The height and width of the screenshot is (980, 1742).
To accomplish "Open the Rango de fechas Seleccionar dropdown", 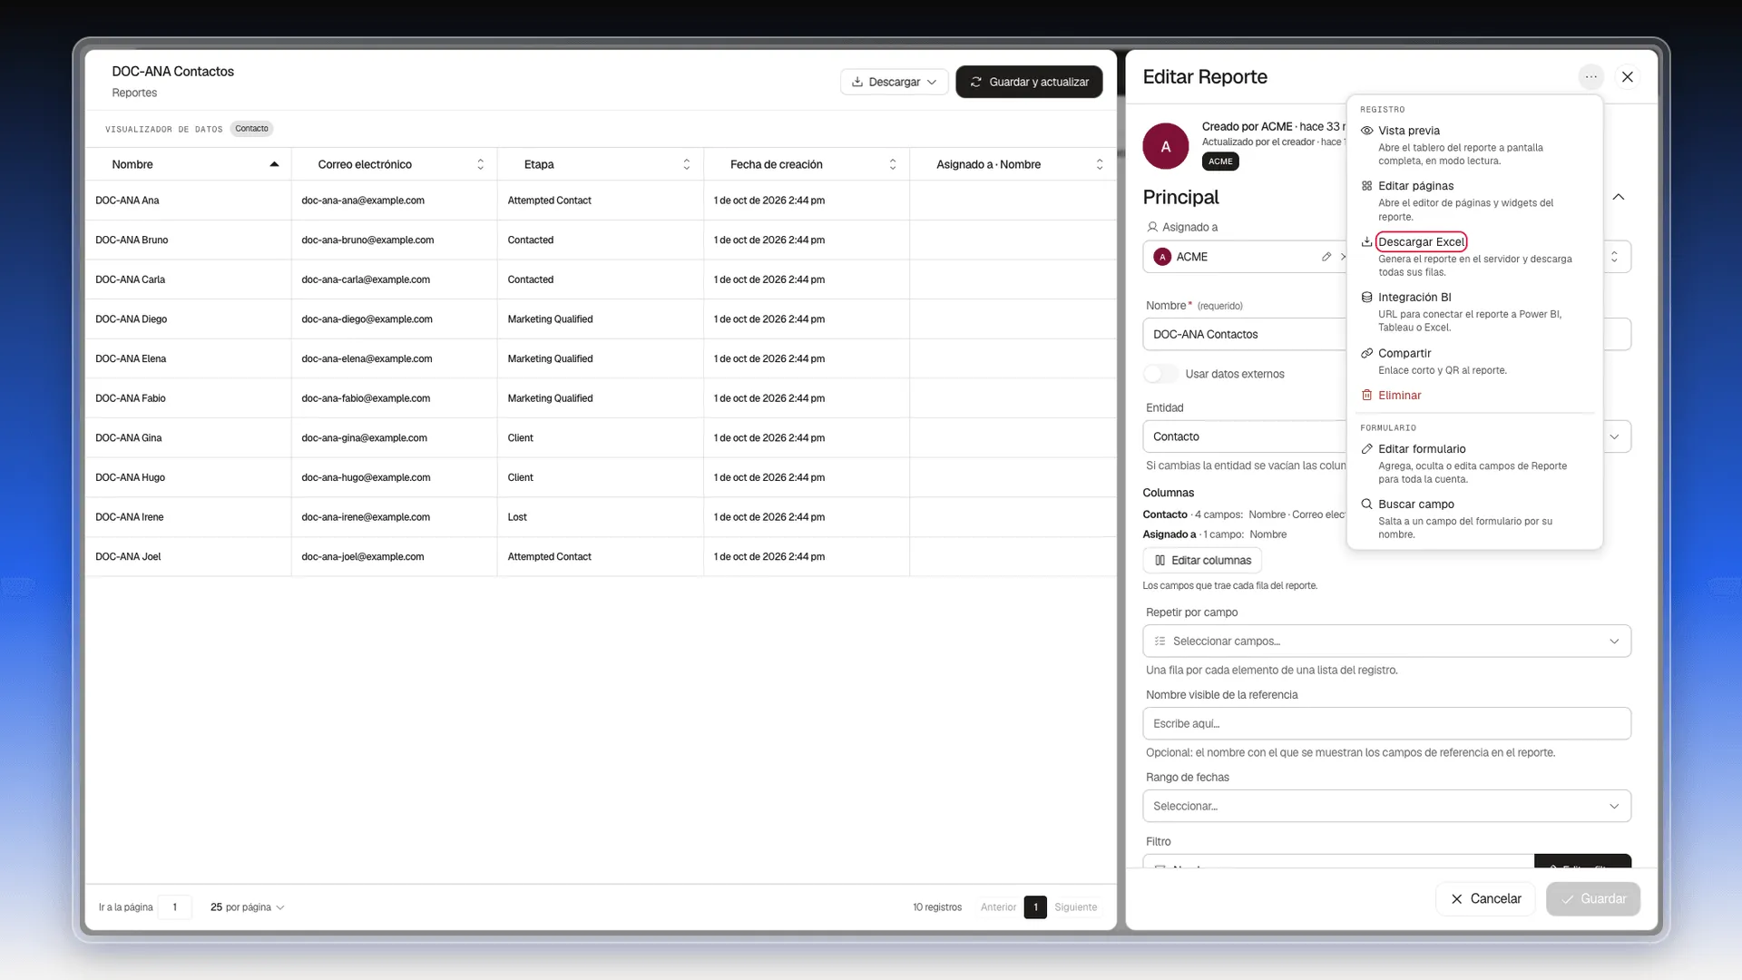I will tap(1386, 807).
